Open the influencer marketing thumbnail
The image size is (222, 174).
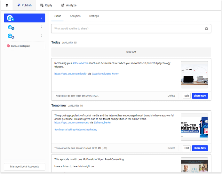tap(194, 127)
